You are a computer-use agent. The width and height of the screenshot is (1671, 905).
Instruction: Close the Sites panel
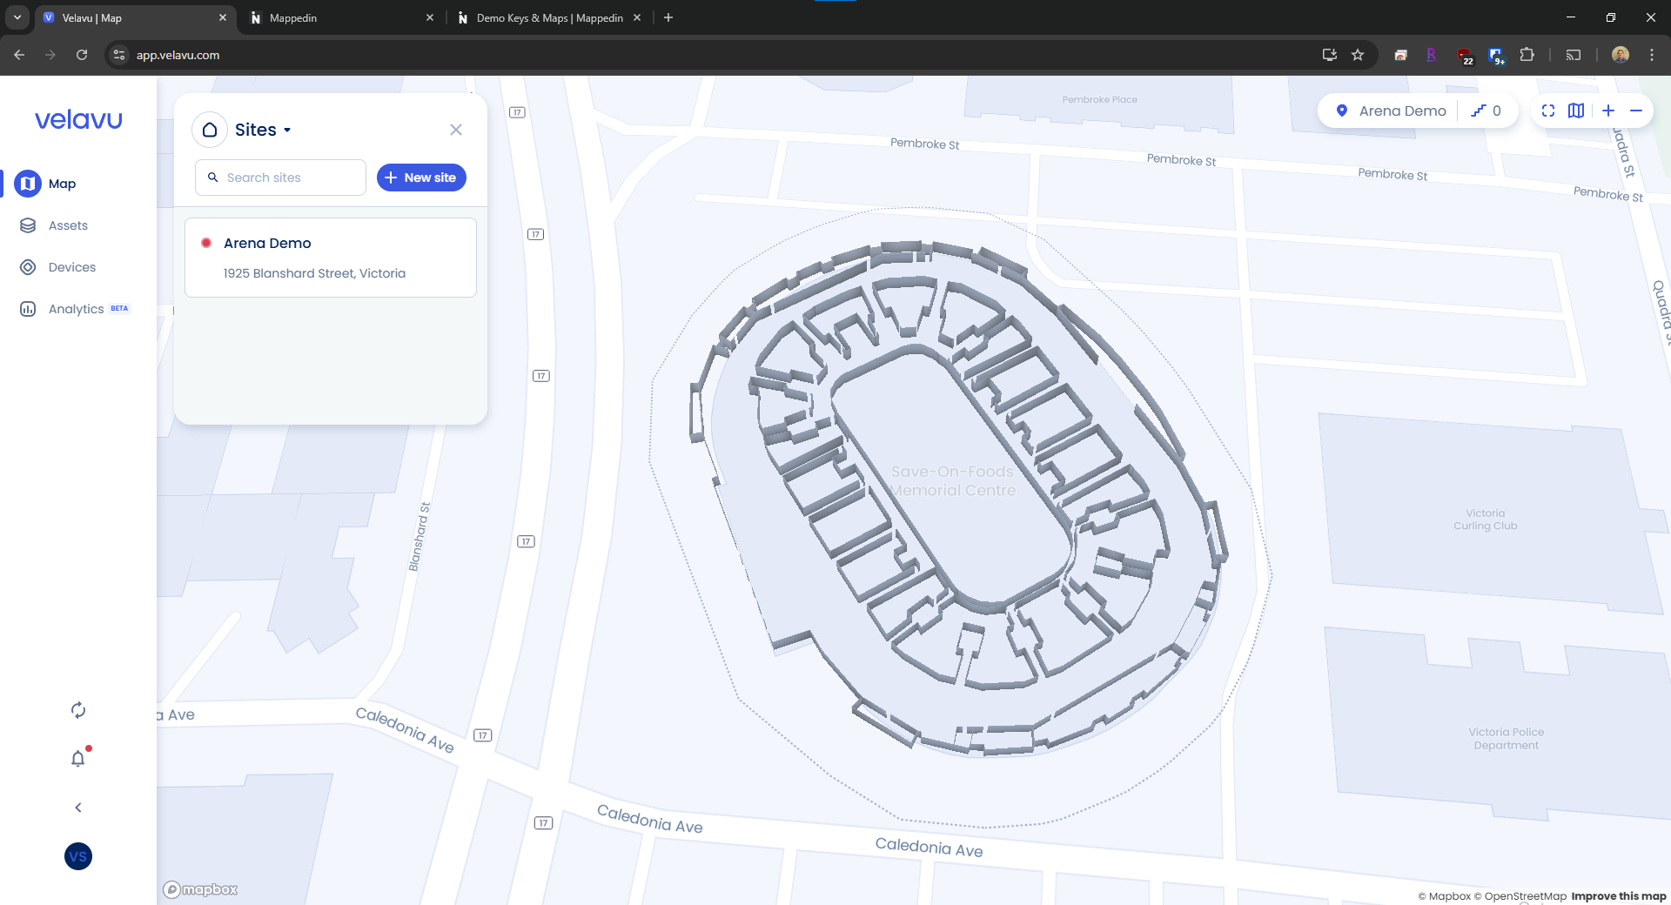tap(456, 130)
